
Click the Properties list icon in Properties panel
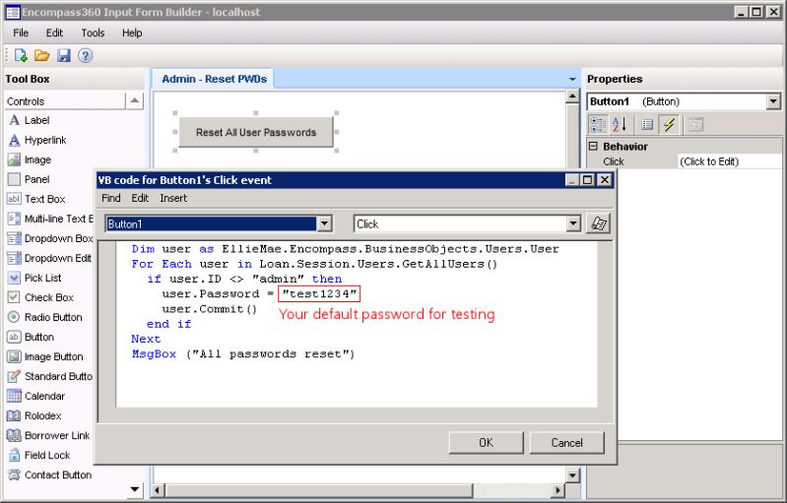(647, 124)
